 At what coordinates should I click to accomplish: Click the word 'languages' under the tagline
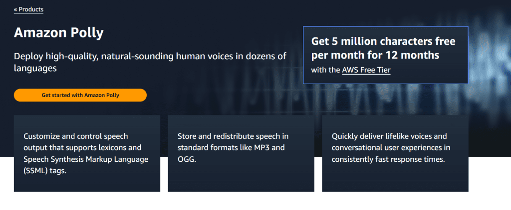point(35,69)
